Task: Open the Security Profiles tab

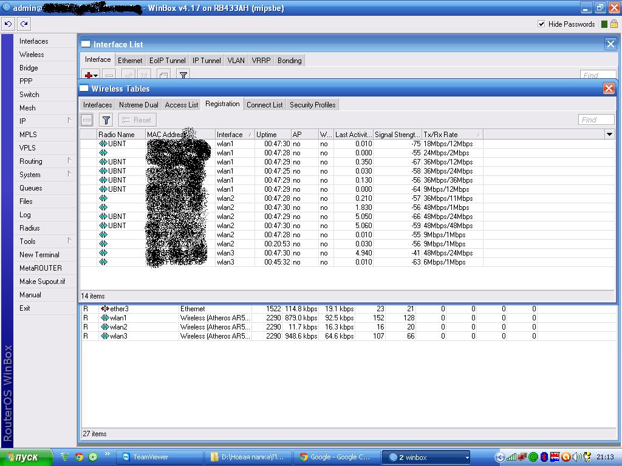Action: pyautogui.click(x=312, y=105)
